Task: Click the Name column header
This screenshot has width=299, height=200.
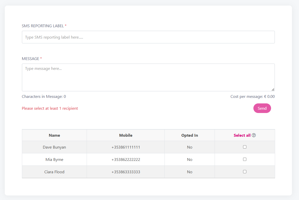Action: [x=54, y=135]
